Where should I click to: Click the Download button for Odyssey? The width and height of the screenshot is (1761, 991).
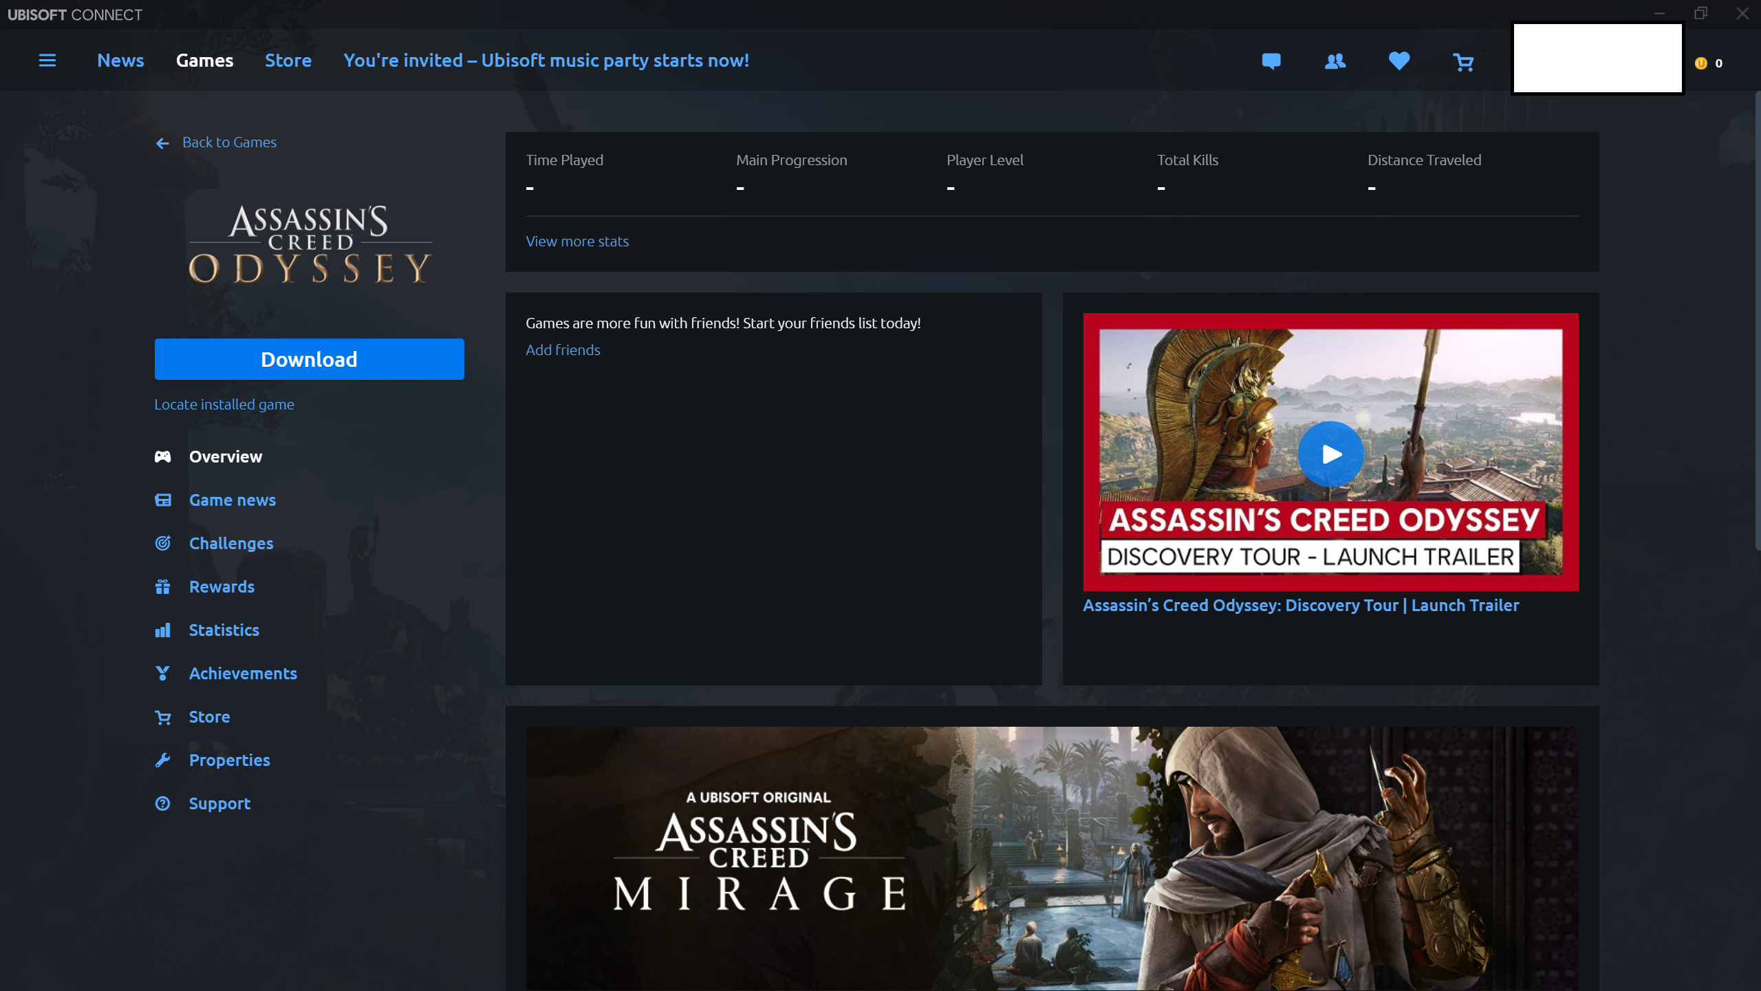(x=308, y=359)
